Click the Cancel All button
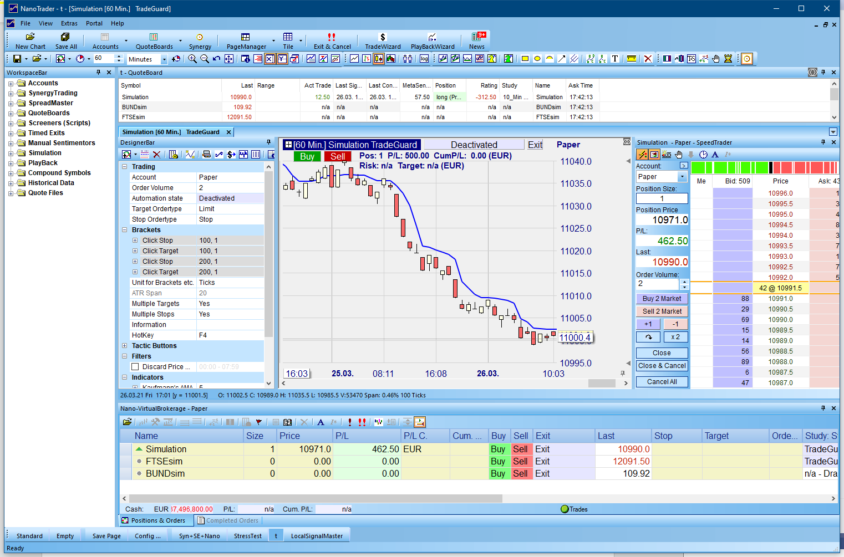Image resolution: width=844 pixels, height=557 pixels. (x=662, y=382)
